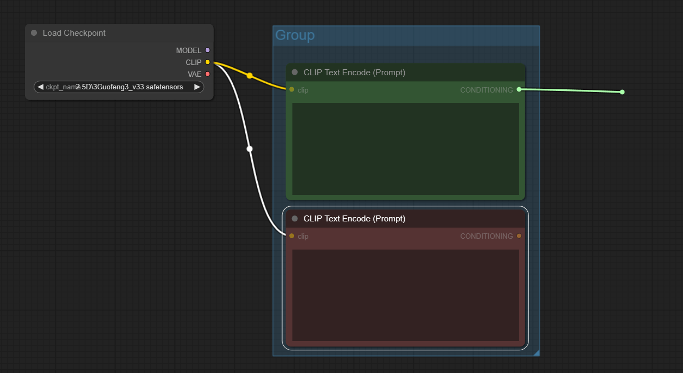Click the green node's prompt text area
683x373 pixels.
tap(406, 149)
